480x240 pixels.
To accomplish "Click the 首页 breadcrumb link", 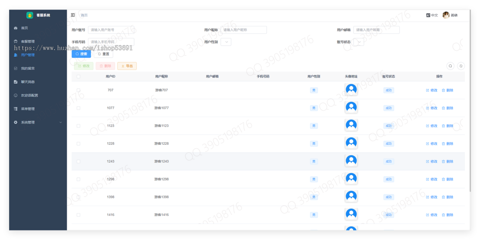I will [84, 15].
